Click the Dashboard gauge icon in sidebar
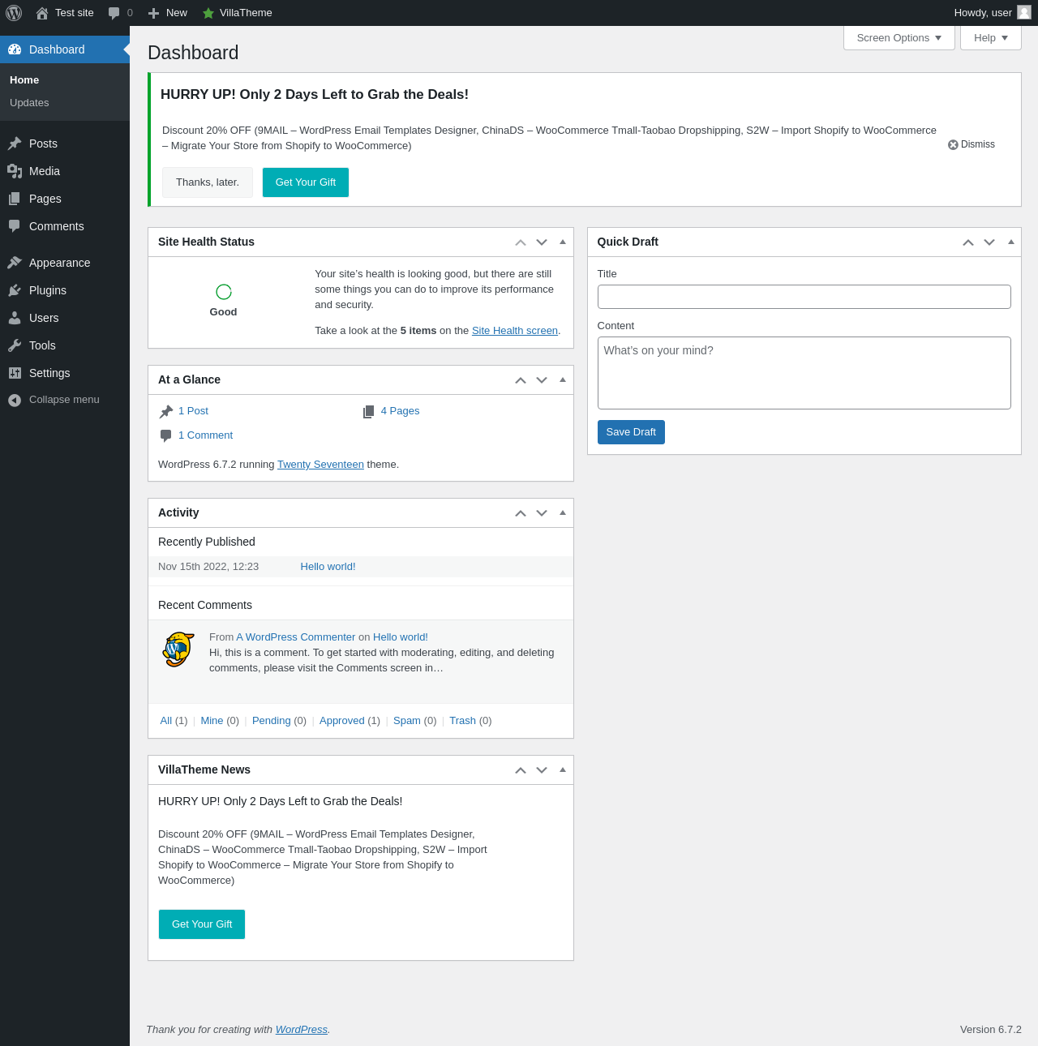The height and width of the screenshot is (1046, 1038). point(15,49)
